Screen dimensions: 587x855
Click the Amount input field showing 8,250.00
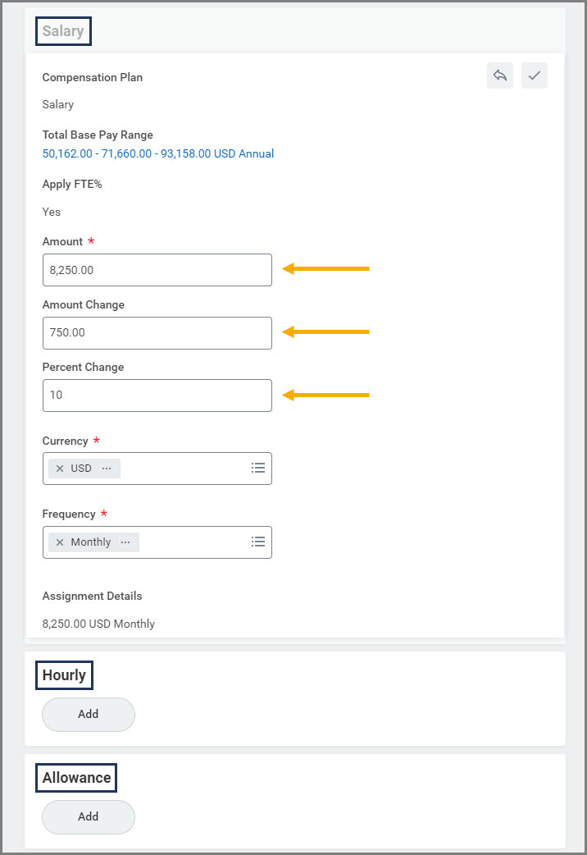tap(157, 269)
